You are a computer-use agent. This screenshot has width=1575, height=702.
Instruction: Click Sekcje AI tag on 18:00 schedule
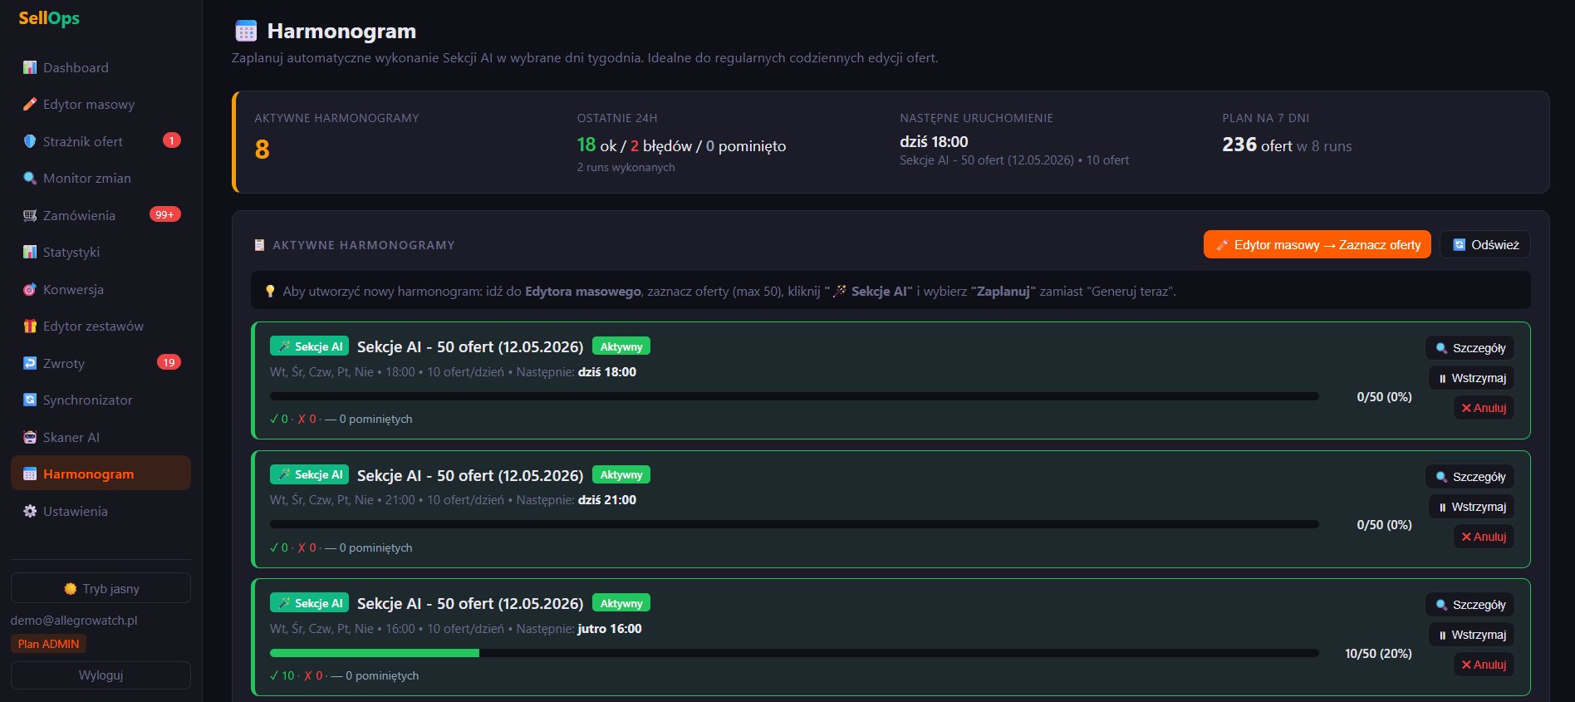(309, 346)
